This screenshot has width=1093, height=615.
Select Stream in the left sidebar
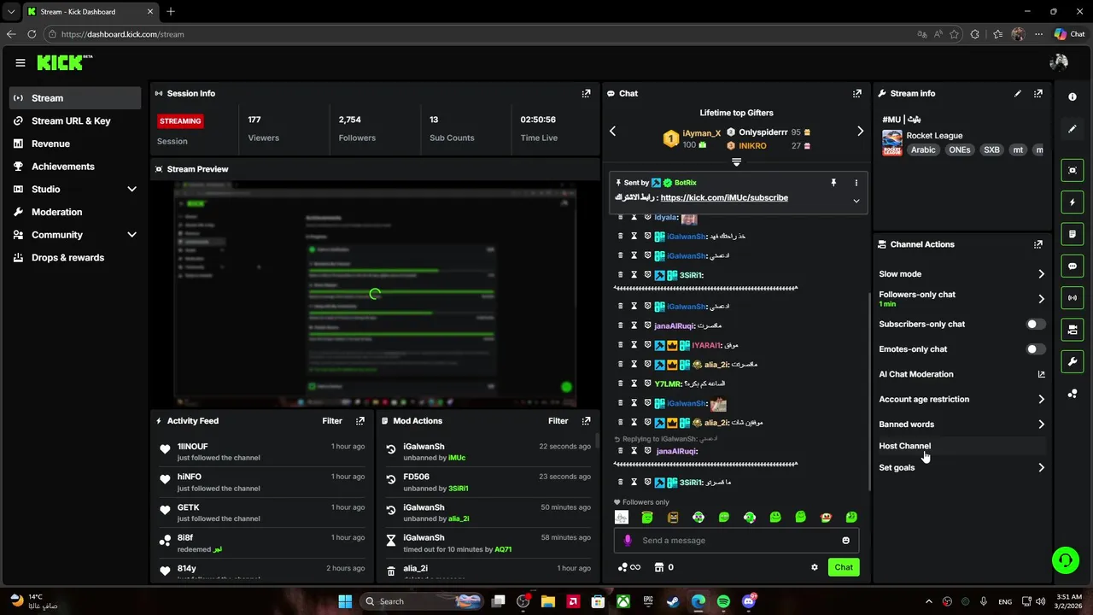[75, 98]
